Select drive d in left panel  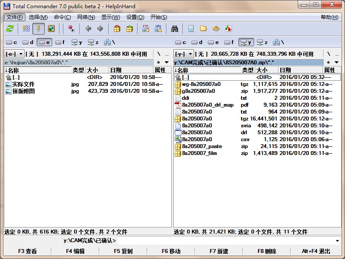click(x=28, y=42)
